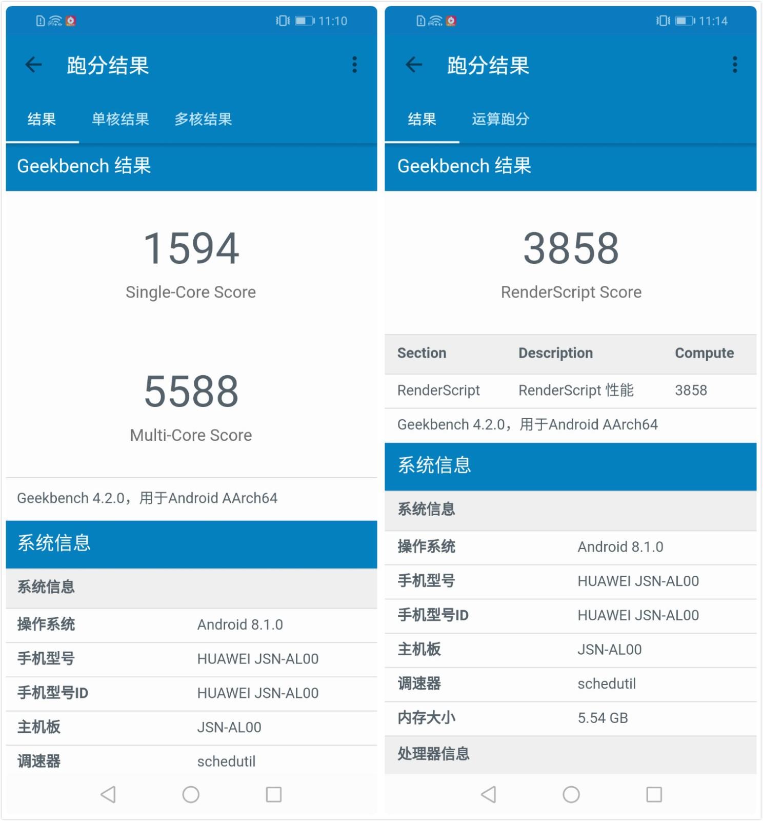Tap JSN-AL00 主机板 value on left screen
The height and width of the screenshot is (821, 763).
(x=229, y=728)
